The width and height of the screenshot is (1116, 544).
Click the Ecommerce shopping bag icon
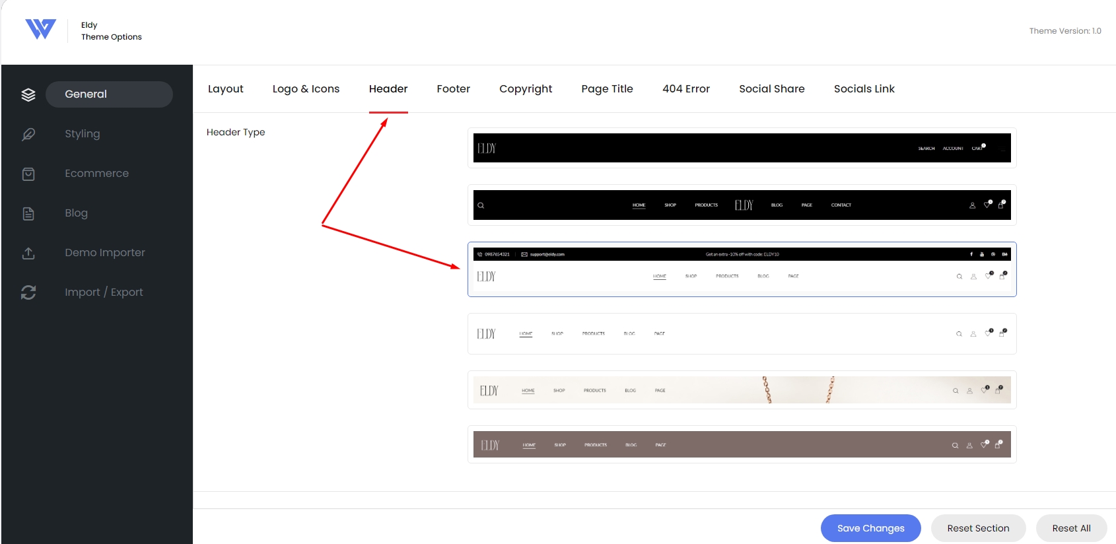click(x=28, y=174)
